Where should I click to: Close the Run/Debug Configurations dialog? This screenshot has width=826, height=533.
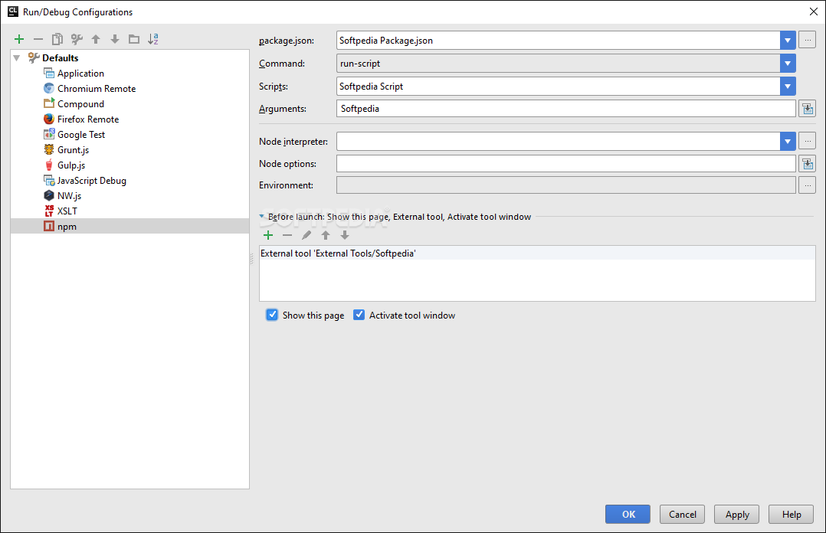click(x=814, y=11)
